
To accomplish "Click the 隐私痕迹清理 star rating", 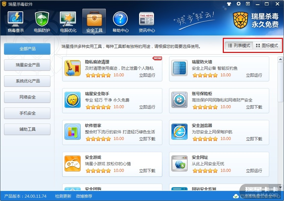I will (x=98, y=75).
